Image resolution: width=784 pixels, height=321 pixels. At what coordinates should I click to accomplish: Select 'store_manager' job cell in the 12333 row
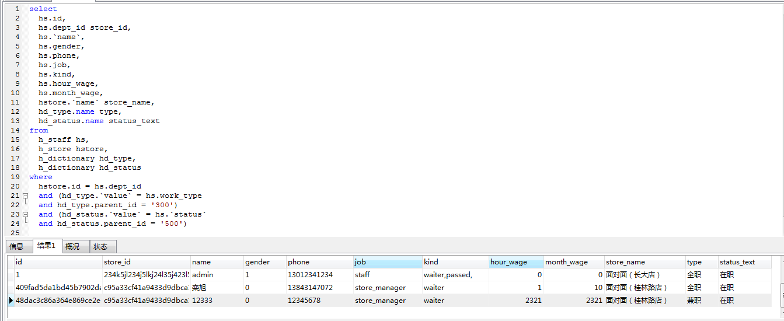pyautogui.click(x=388, y=301)
